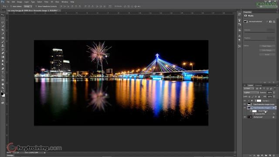Enable Show Transform Controls checkbox
This screenshot has width=279, height=157.
pos(36,7)
